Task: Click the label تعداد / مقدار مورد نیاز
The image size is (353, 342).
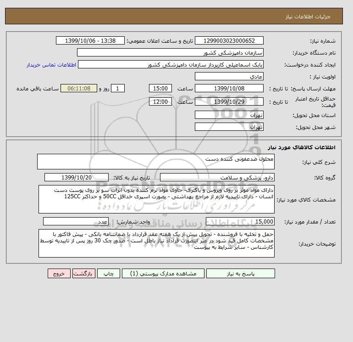Action: pyautogui.click(x=310, y=222)
